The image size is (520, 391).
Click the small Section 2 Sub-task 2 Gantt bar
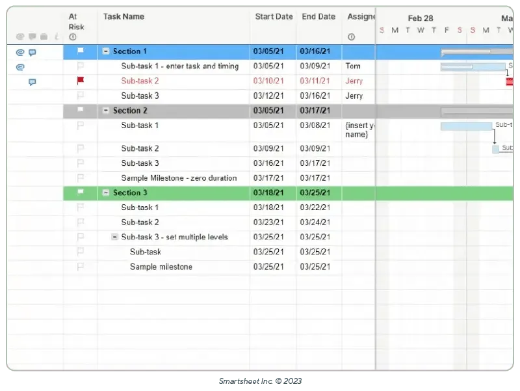495,149
